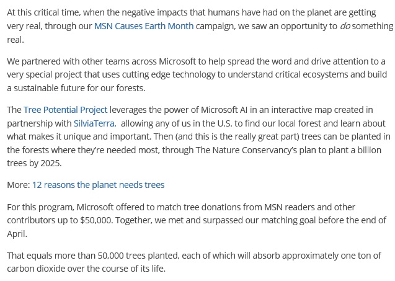Open the Tree Potential Project link
The width and height of the screenshot is (395, 281).
pyautogui.click(x=66, y=110)
